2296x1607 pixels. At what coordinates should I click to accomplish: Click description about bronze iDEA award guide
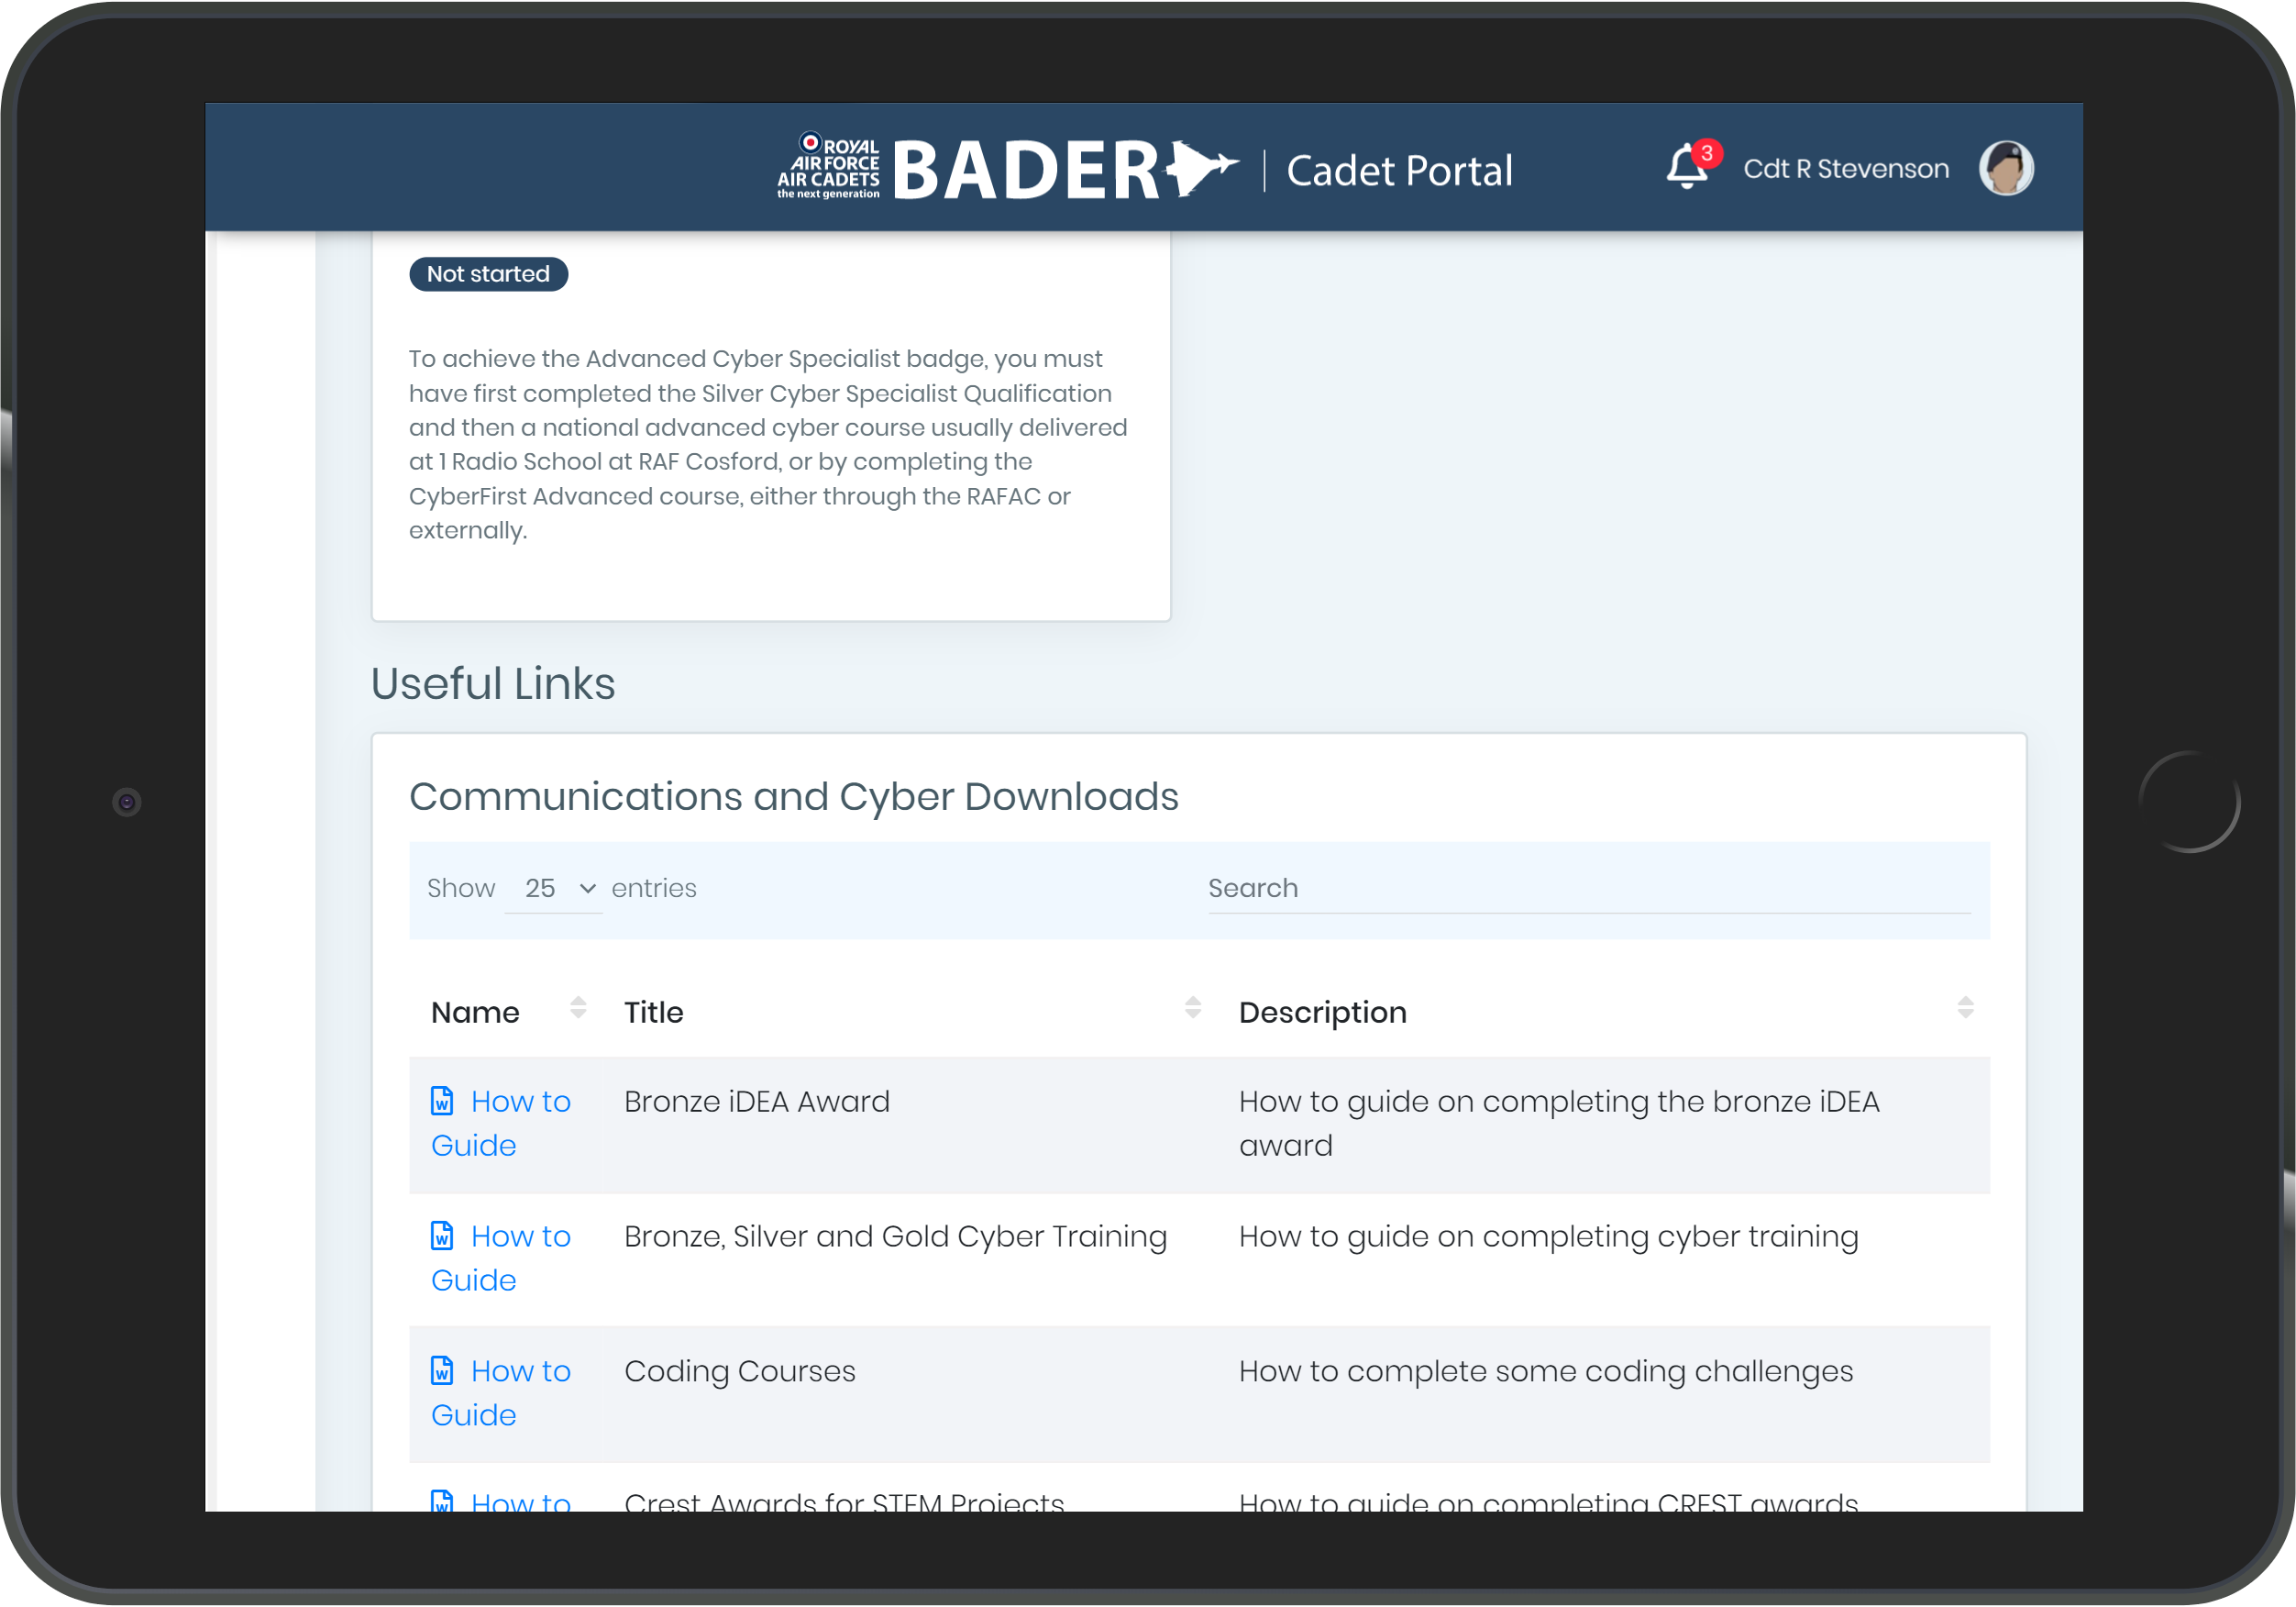[1559, 1124]
